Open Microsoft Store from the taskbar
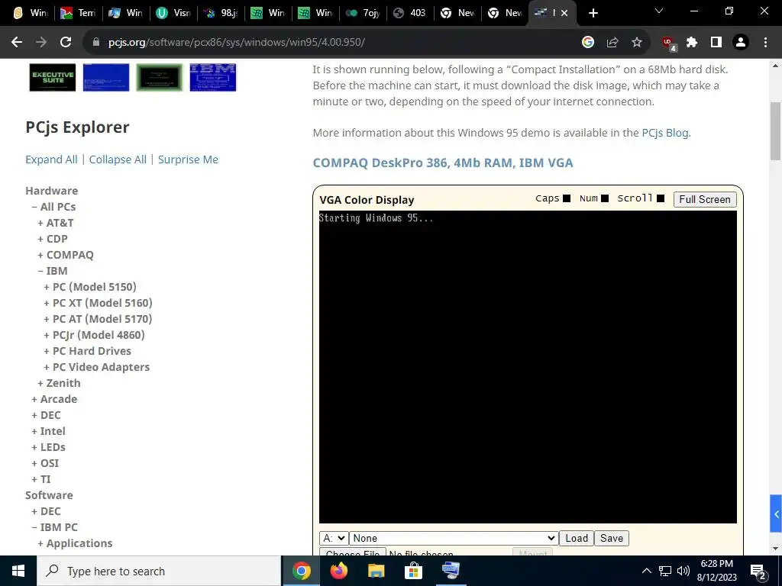 coord(413,571)
